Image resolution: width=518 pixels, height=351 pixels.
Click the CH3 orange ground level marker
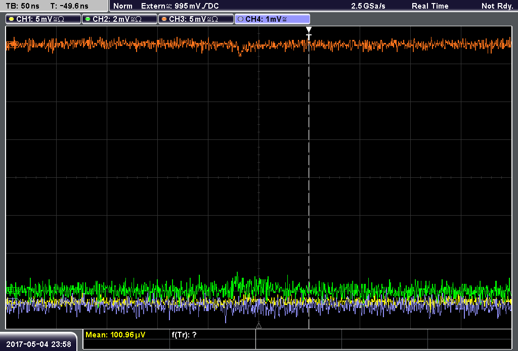pos(12,44)
